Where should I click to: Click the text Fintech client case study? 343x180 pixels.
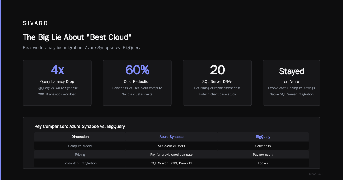(x=217, y=94)
